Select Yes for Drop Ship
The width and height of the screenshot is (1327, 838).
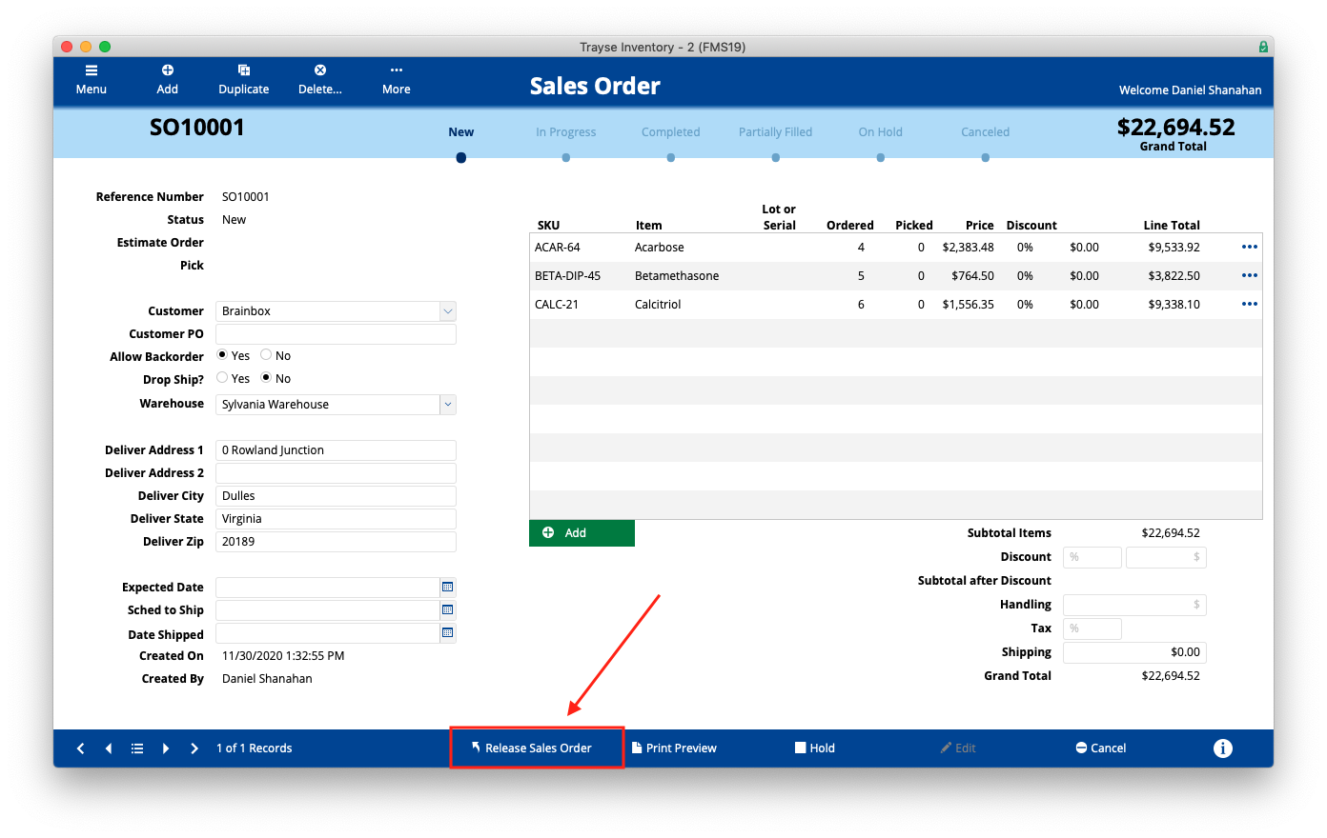point(222,378)
